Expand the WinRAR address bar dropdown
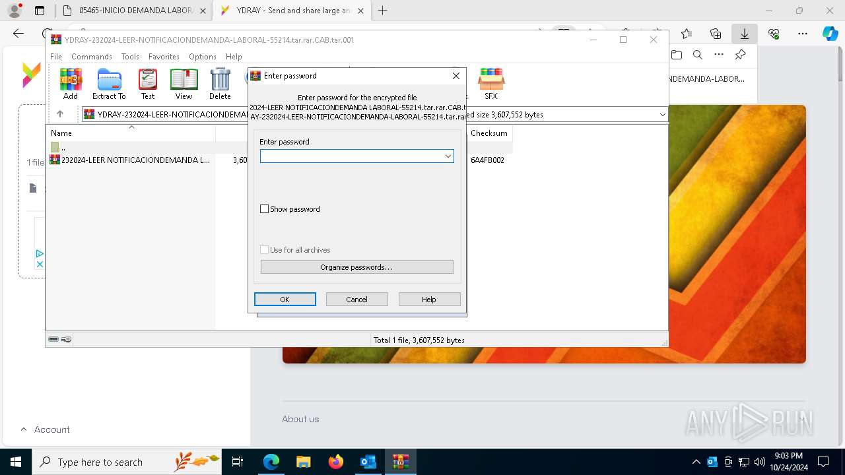 click(x=662, y=115)
